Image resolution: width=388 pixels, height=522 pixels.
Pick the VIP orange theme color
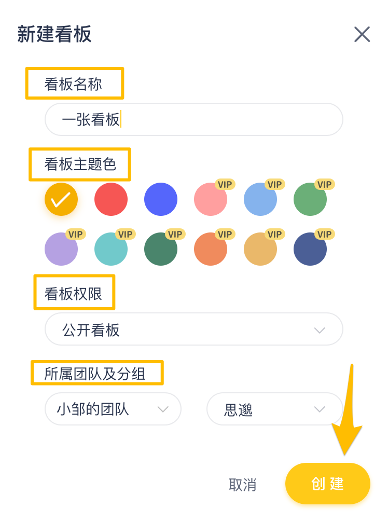point(210,250)
